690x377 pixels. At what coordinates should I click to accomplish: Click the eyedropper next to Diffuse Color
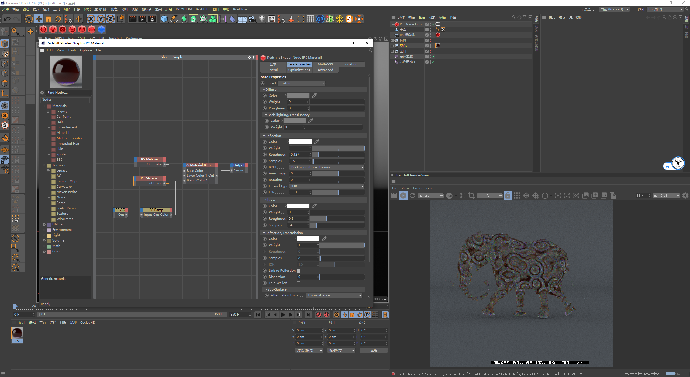(x=314, y=96)
